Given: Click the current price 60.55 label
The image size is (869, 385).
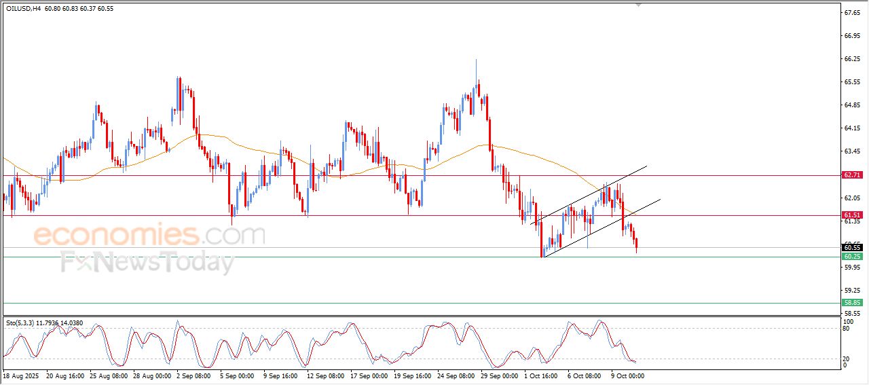Looking at the screenshot, I should [x=851, y=247].
